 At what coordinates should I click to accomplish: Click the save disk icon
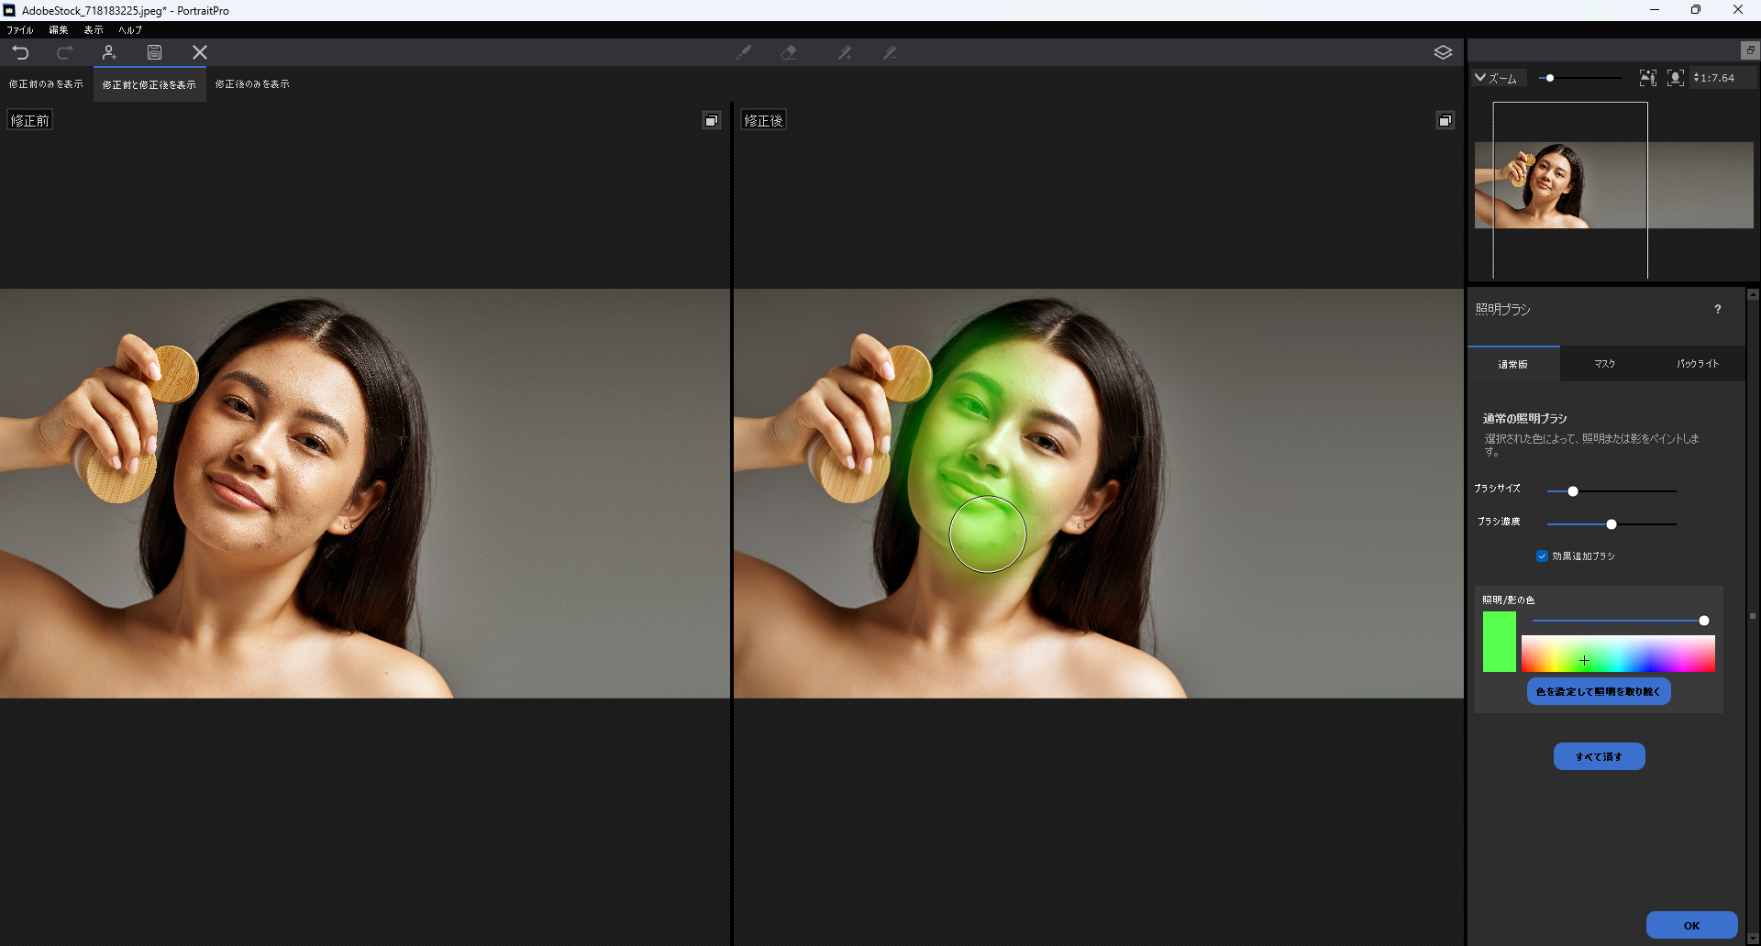click(x=154, y=52)
